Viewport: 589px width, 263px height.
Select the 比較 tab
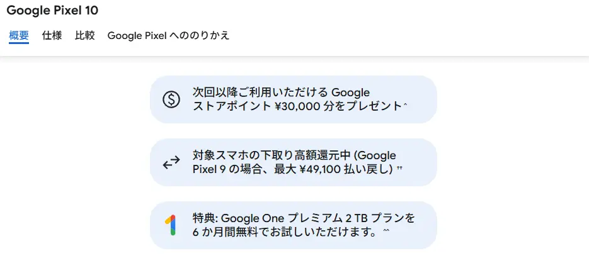click(x=85, y=36)
